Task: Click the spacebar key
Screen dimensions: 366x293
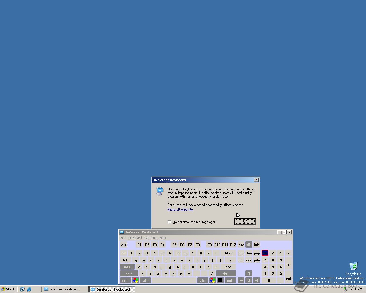Action: tap(174, 280)
